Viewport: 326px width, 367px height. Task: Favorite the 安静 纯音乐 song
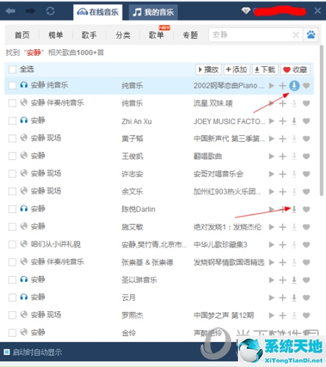pos(306,86)
